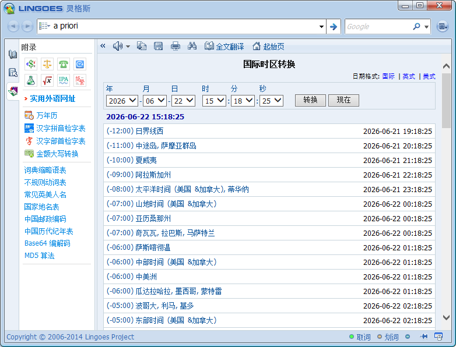Click the 转换 convert button
This screenshot has width=456, height=347.
tap(310, 100)
